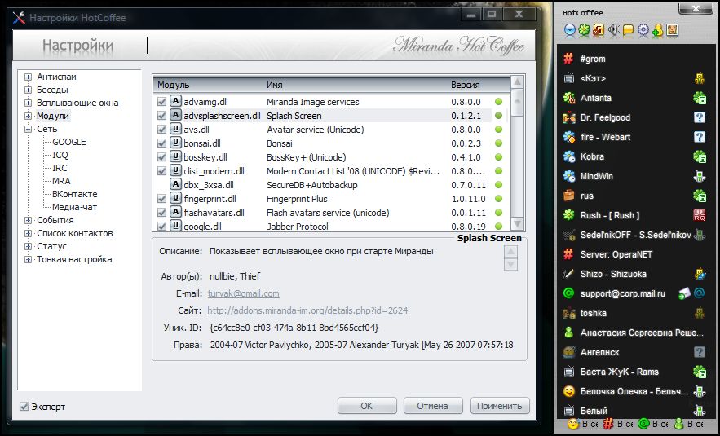
Task: Sort by the Версия column header
Action: click(x=479, y=85)
